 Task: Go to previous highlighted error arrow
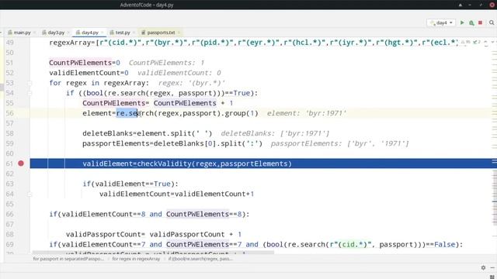tap(485, 43)
